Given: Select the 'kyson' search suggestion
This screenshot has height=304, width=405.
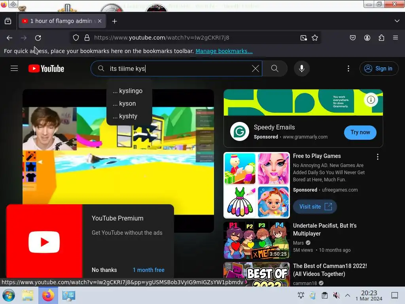Looking at the screenshot, I should point(129,104).
